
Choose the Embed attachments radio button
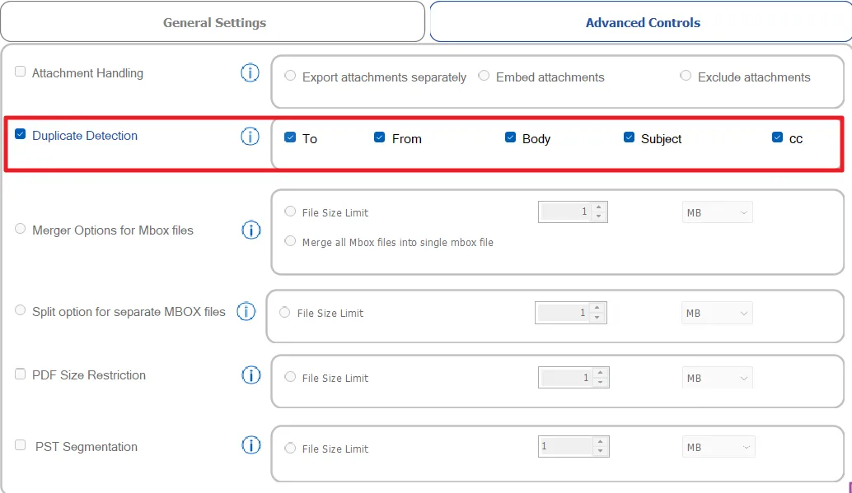484,76
